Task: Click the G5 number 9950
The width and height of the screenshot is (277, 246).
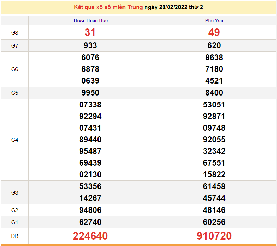Action: [x=90, y=93]
